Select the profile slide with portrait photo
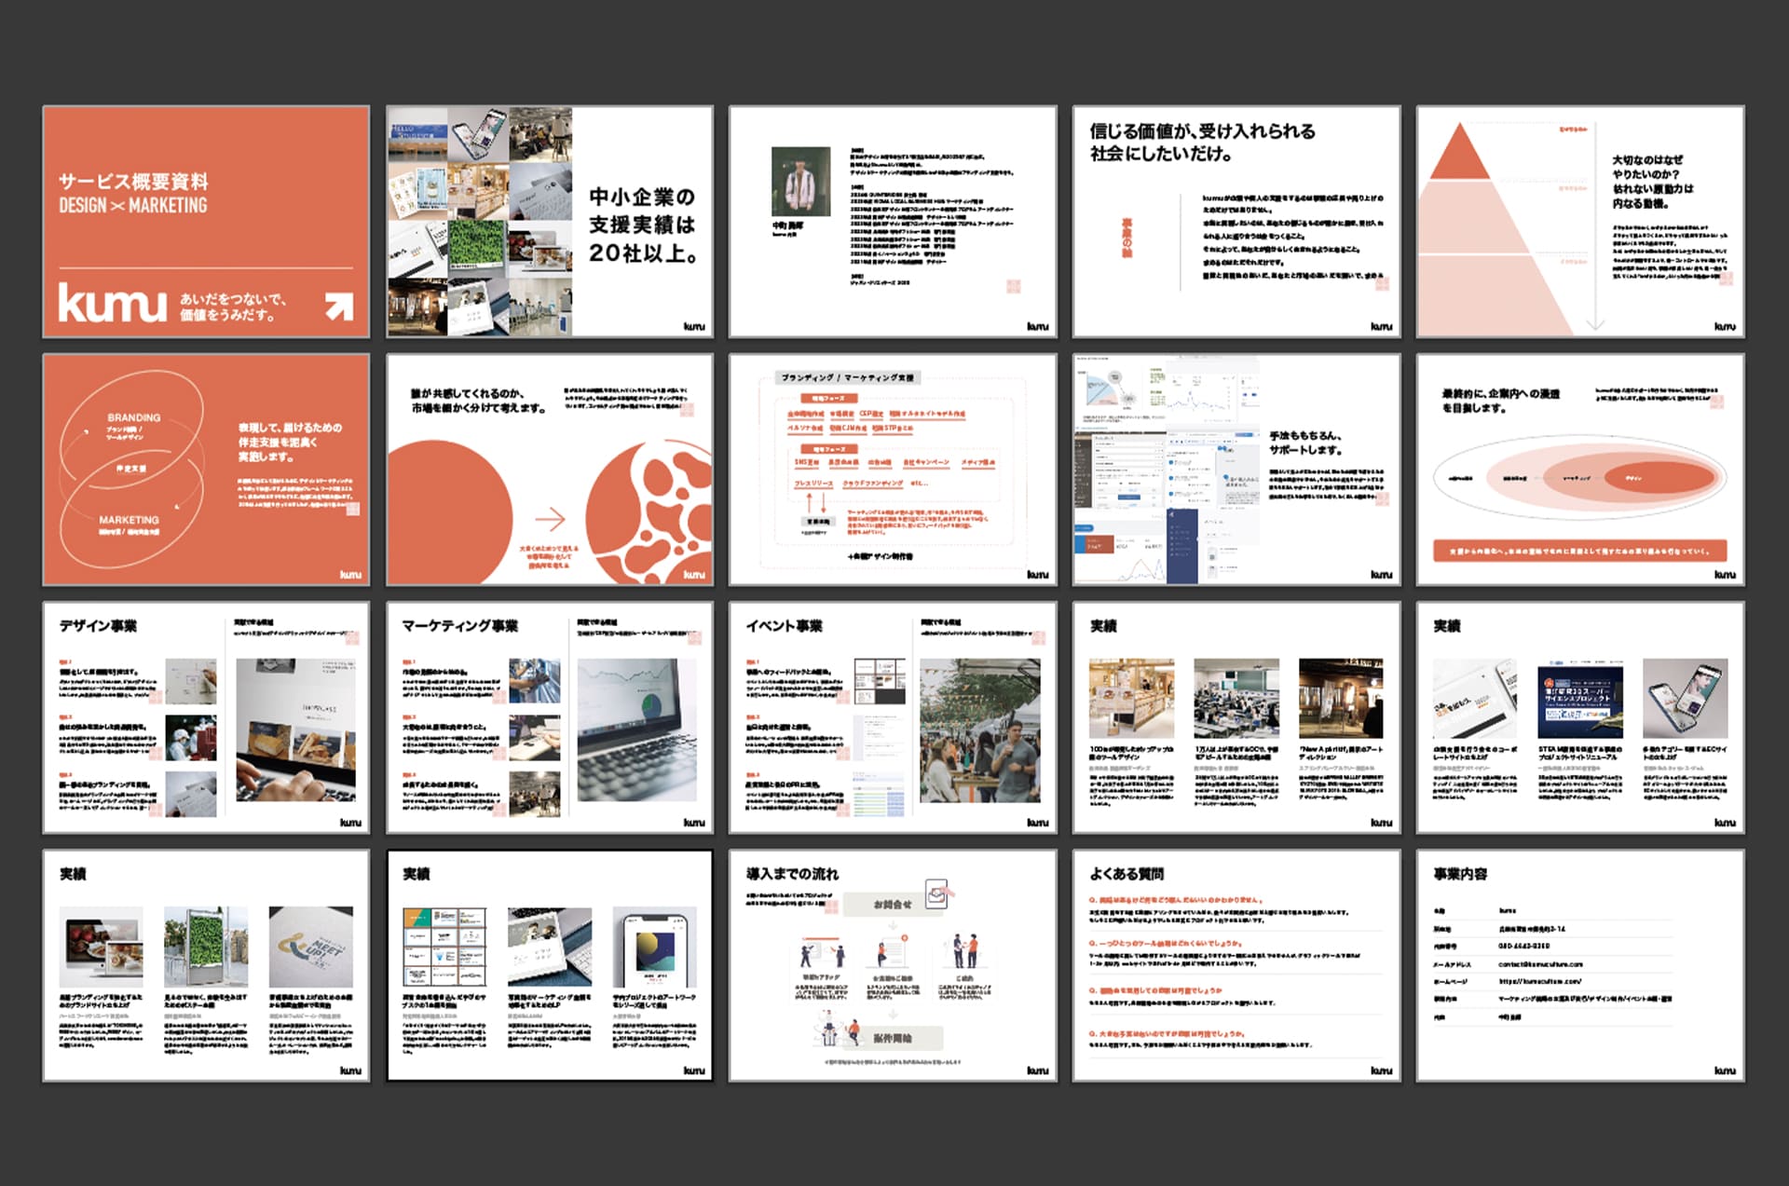1789x1186 pixels. [893, 222]
